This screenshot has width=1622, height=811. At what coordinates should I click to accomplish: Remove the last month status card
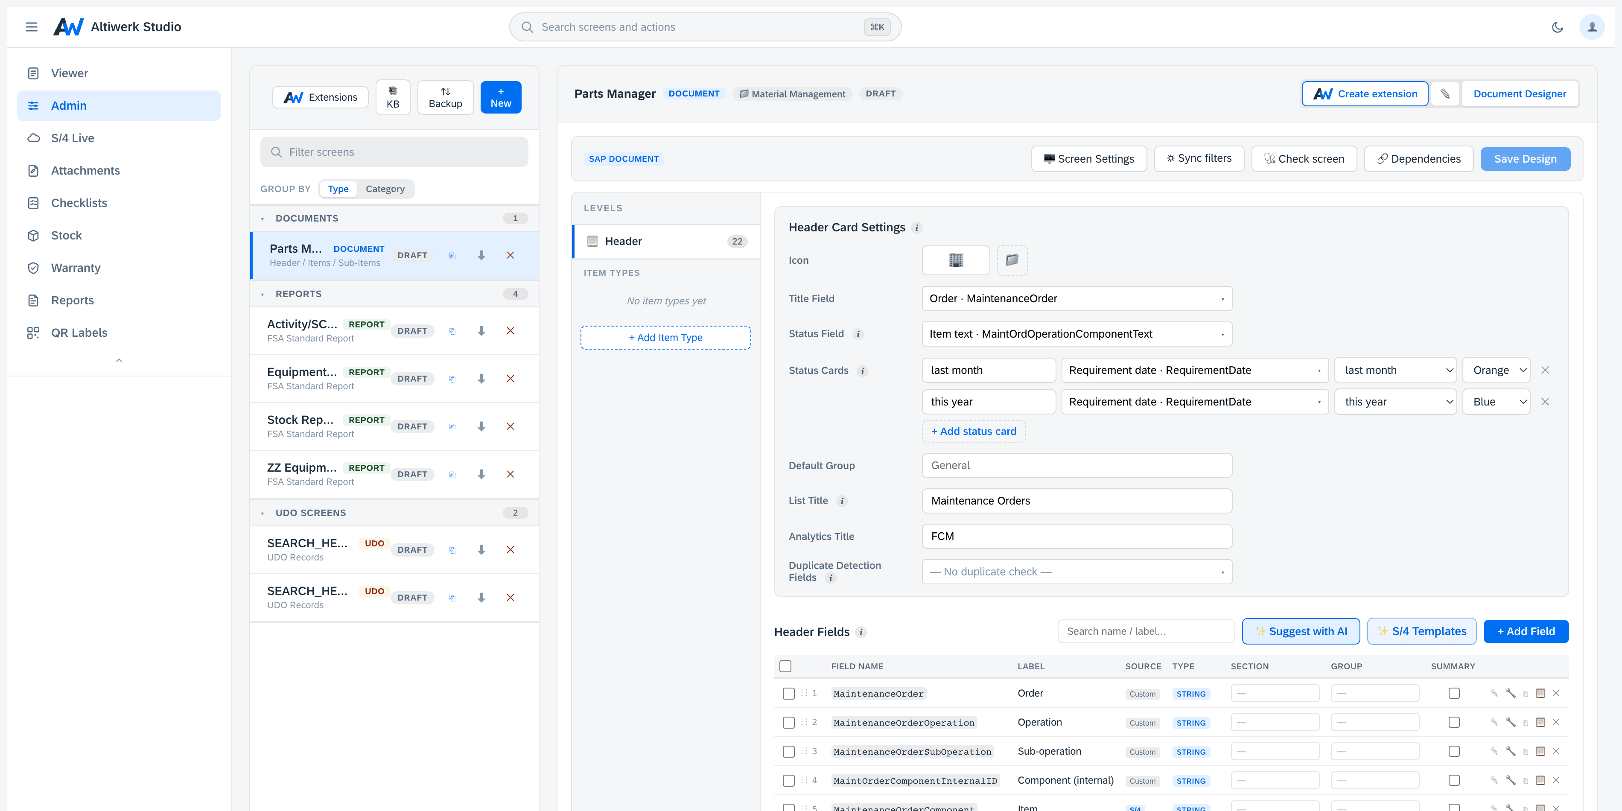(1545, 370)
